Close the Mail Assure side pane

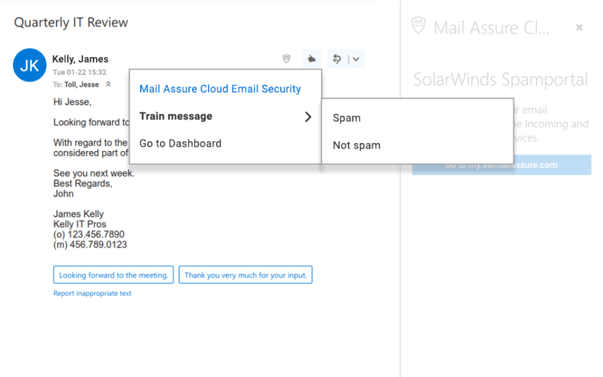point(579,27)
